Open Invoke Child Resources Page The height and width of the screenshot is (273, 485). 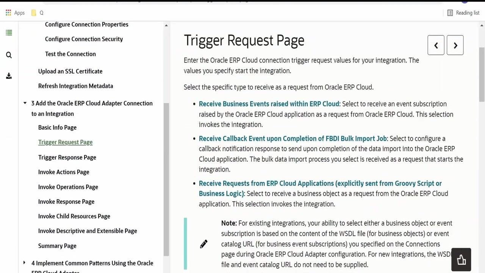coord(74,216)
